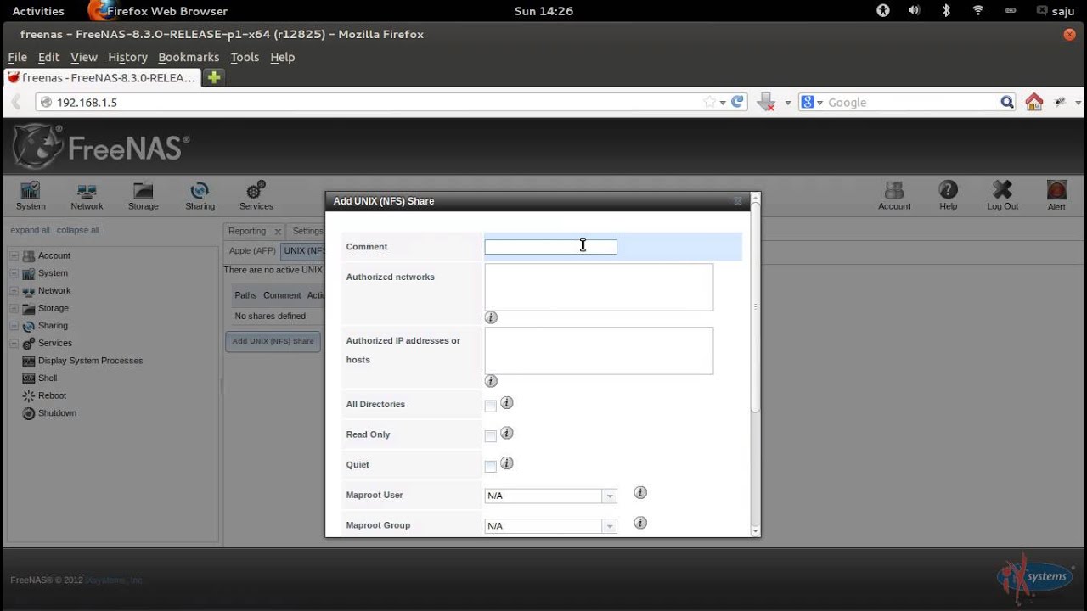Click the Authorized networks text area

(599, 287)
